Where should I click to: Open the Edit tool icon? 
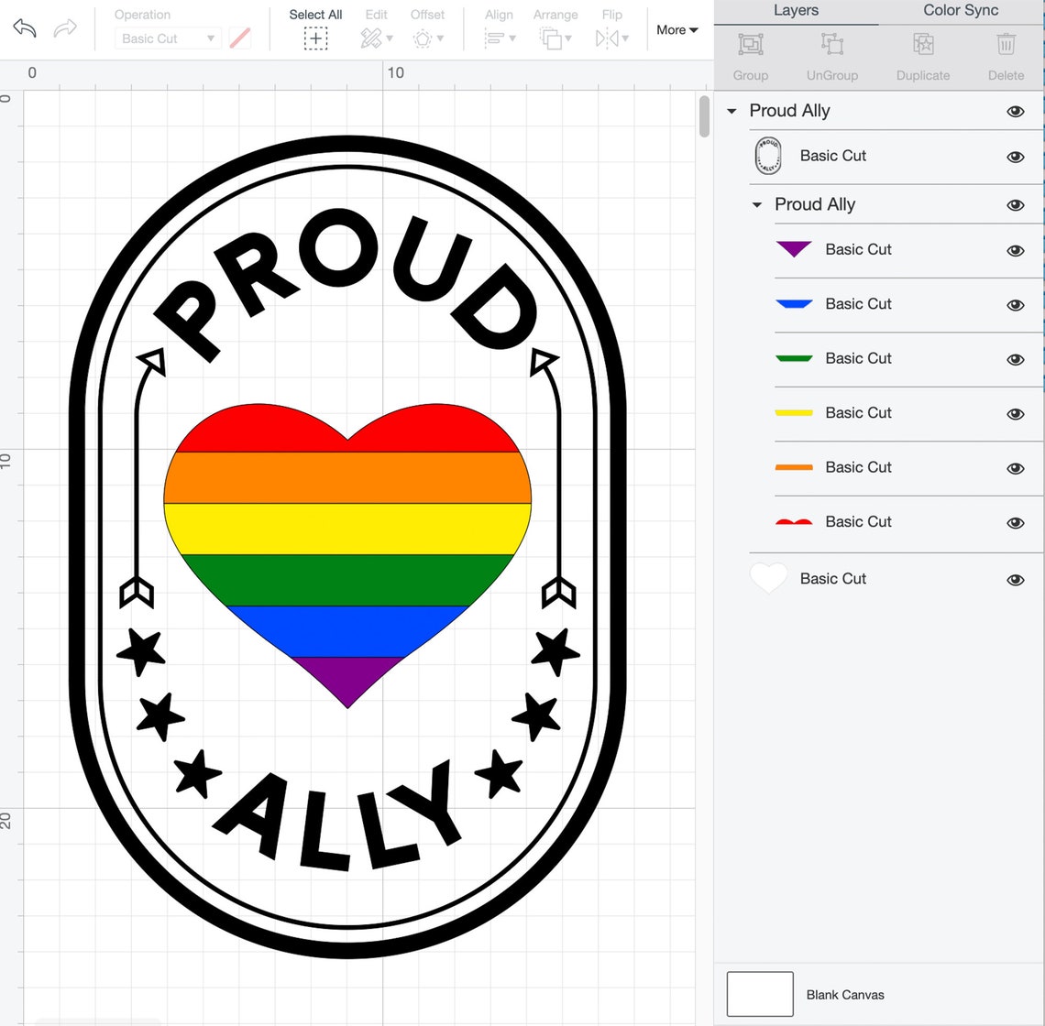pyautogui.click(x=372, y=38)
